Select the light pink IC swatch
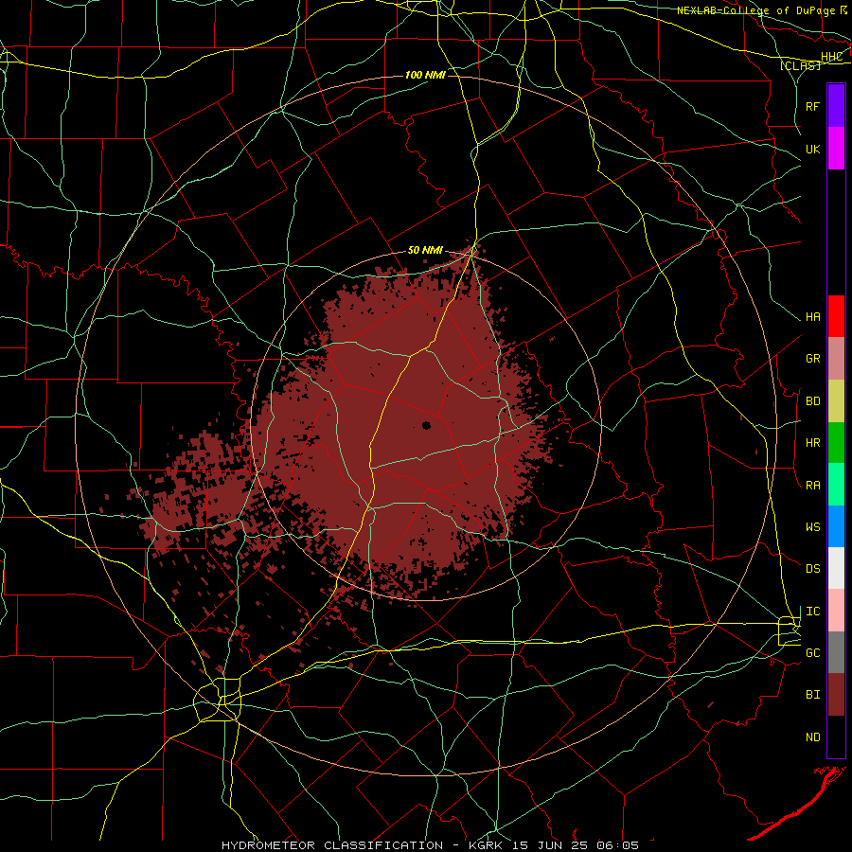Viewport: 852px width, 852px height. coord(836,611)
